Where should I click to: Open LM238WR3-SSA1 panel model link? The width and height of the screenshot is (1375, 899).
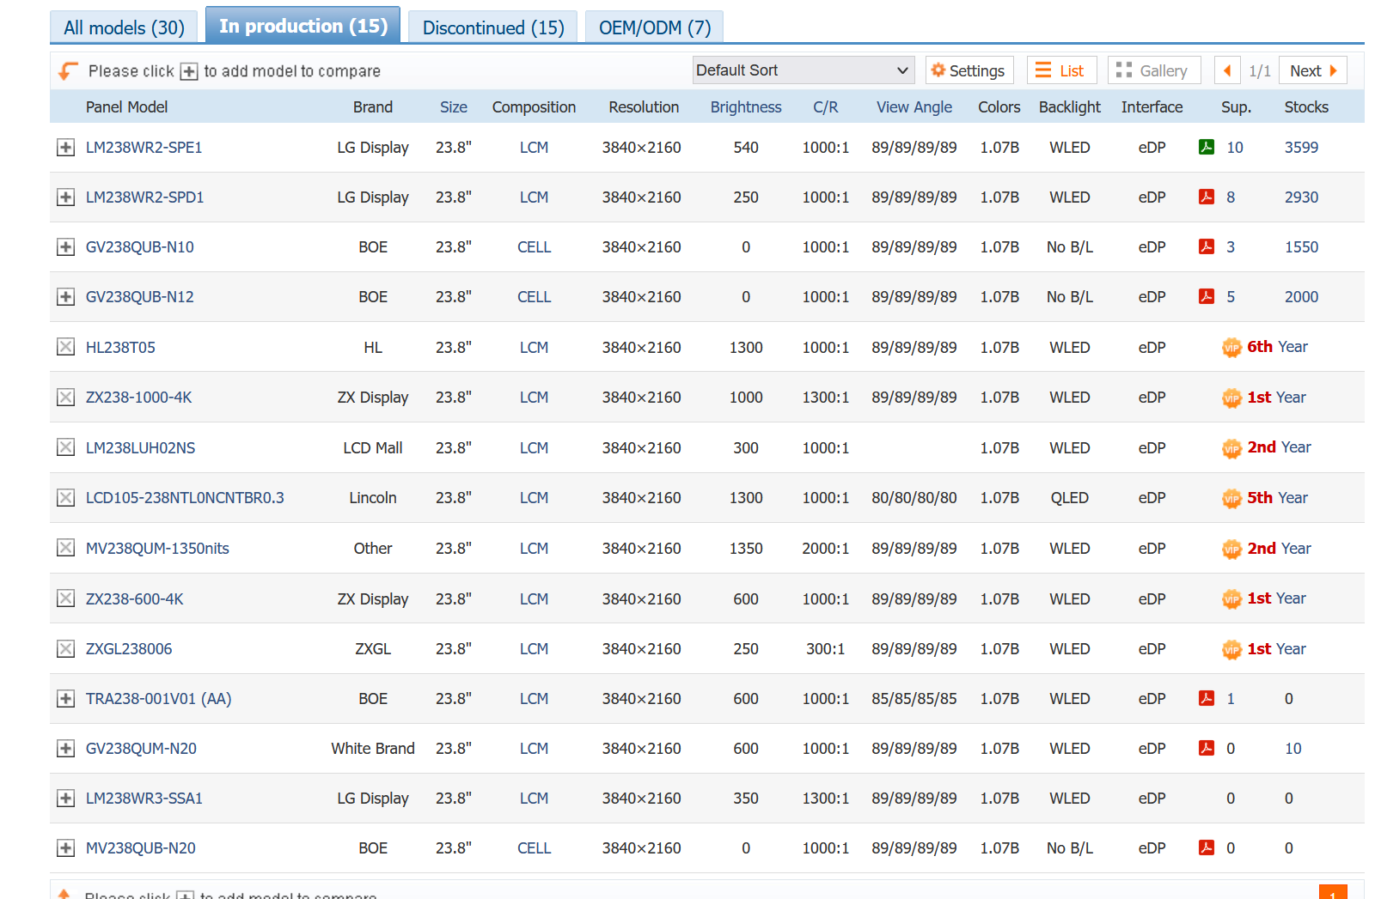pyautogui.click(x=144, y=799)
